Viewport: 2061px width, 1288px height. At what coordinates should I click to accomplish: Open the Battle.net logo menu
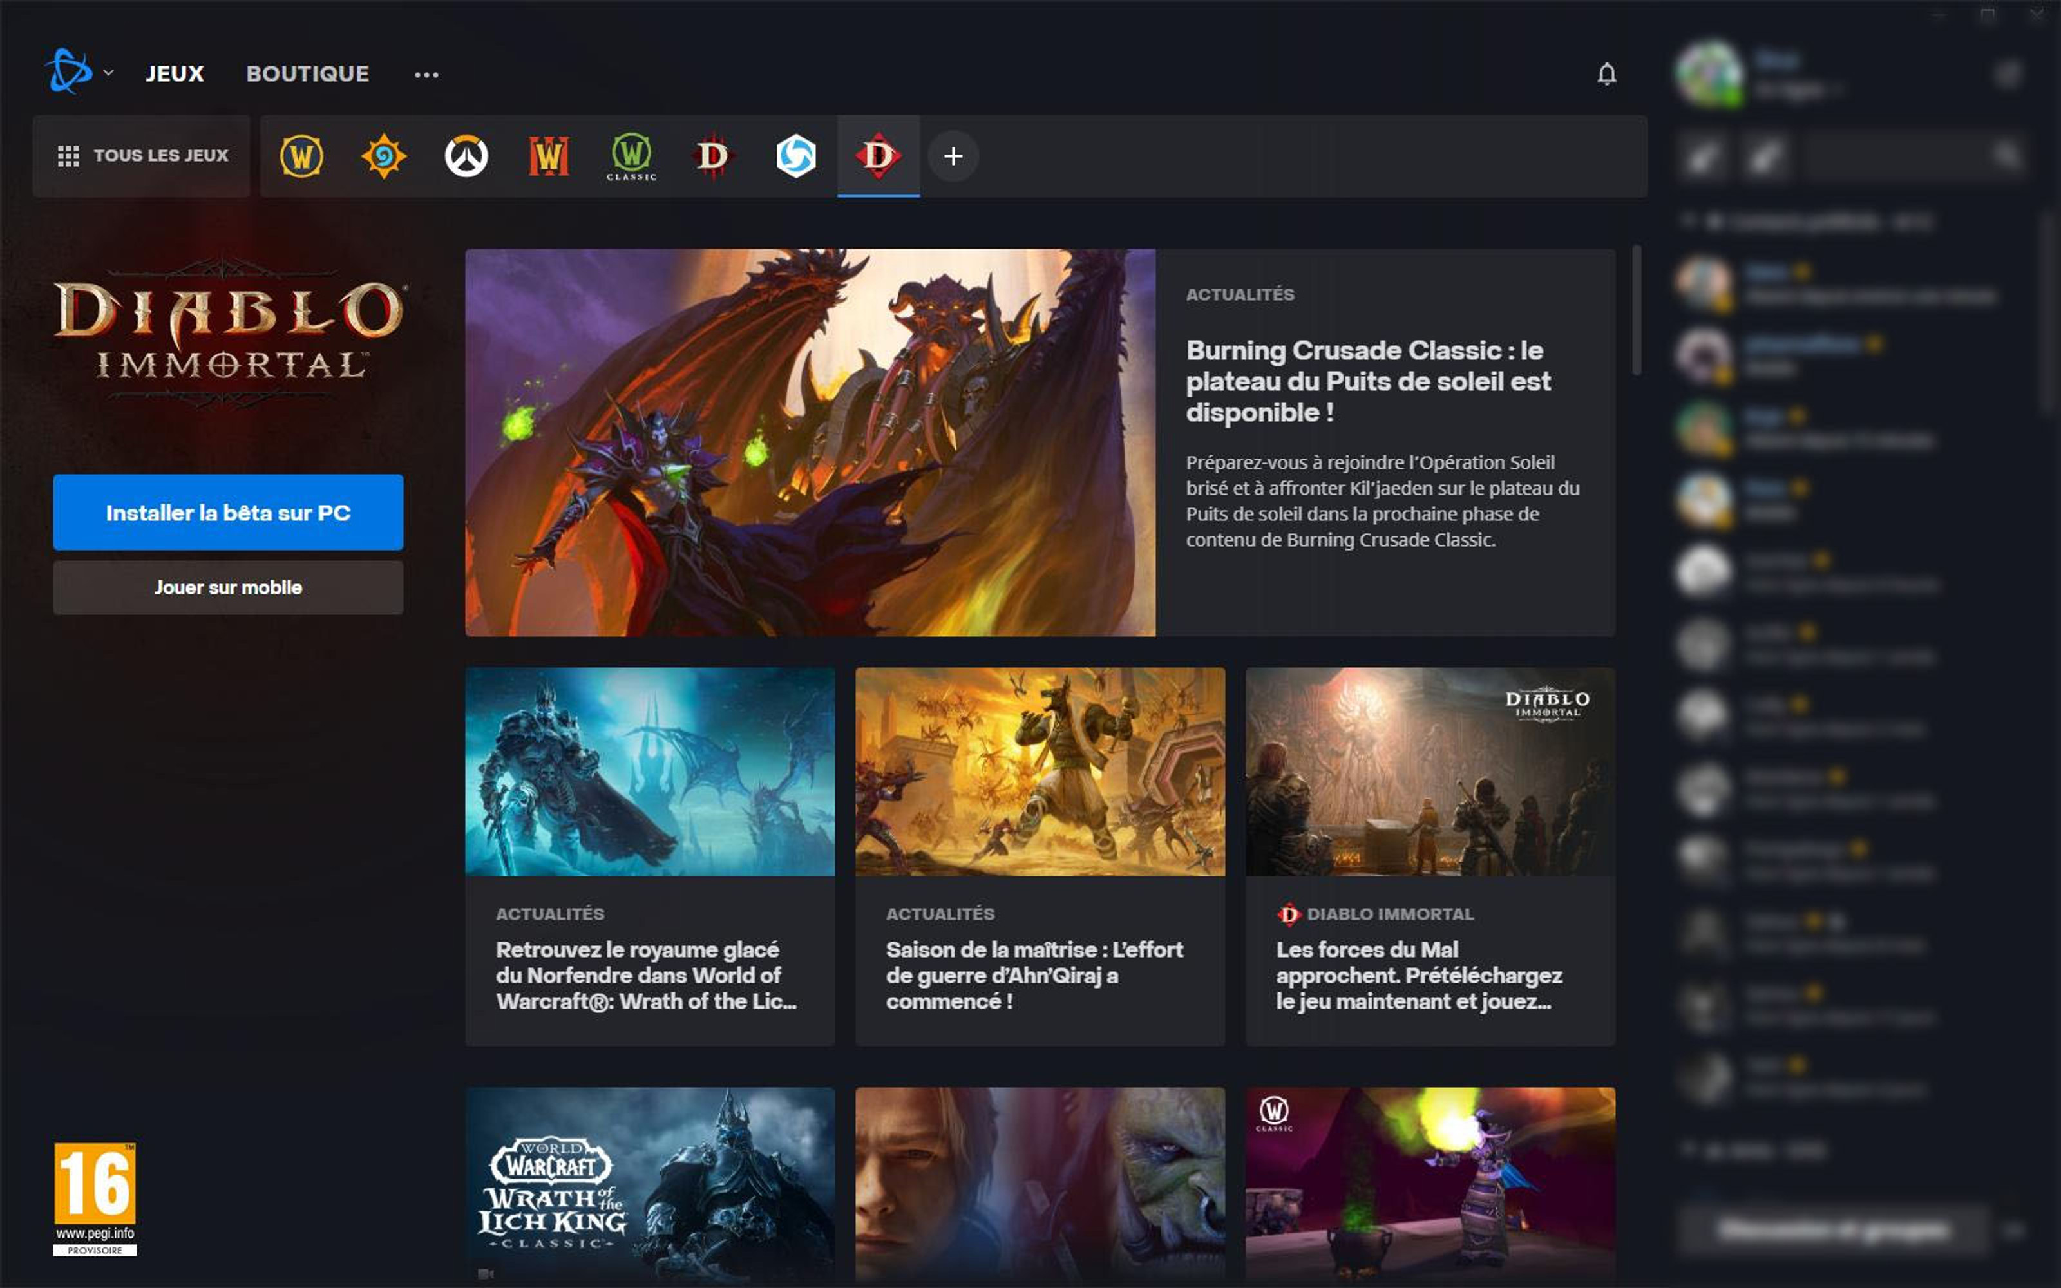[x=69, y=71]
